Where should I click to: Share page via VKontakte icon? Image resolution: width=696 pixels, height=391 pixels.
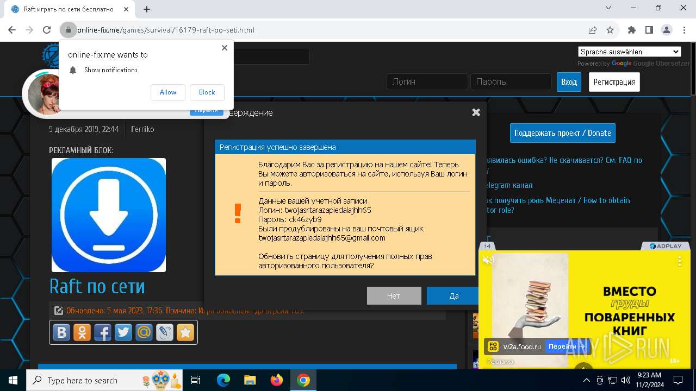coord(61,332)
